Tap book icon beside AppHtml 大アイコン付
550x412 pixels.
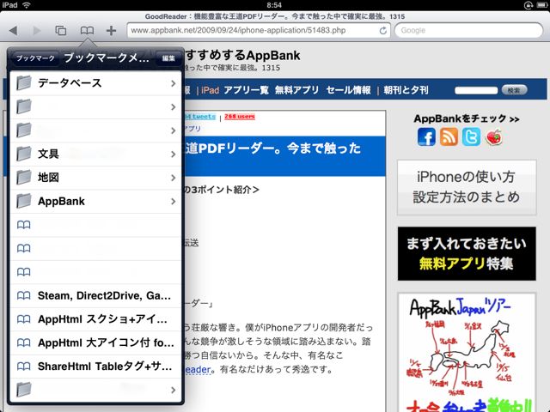[x=23, y=342]
